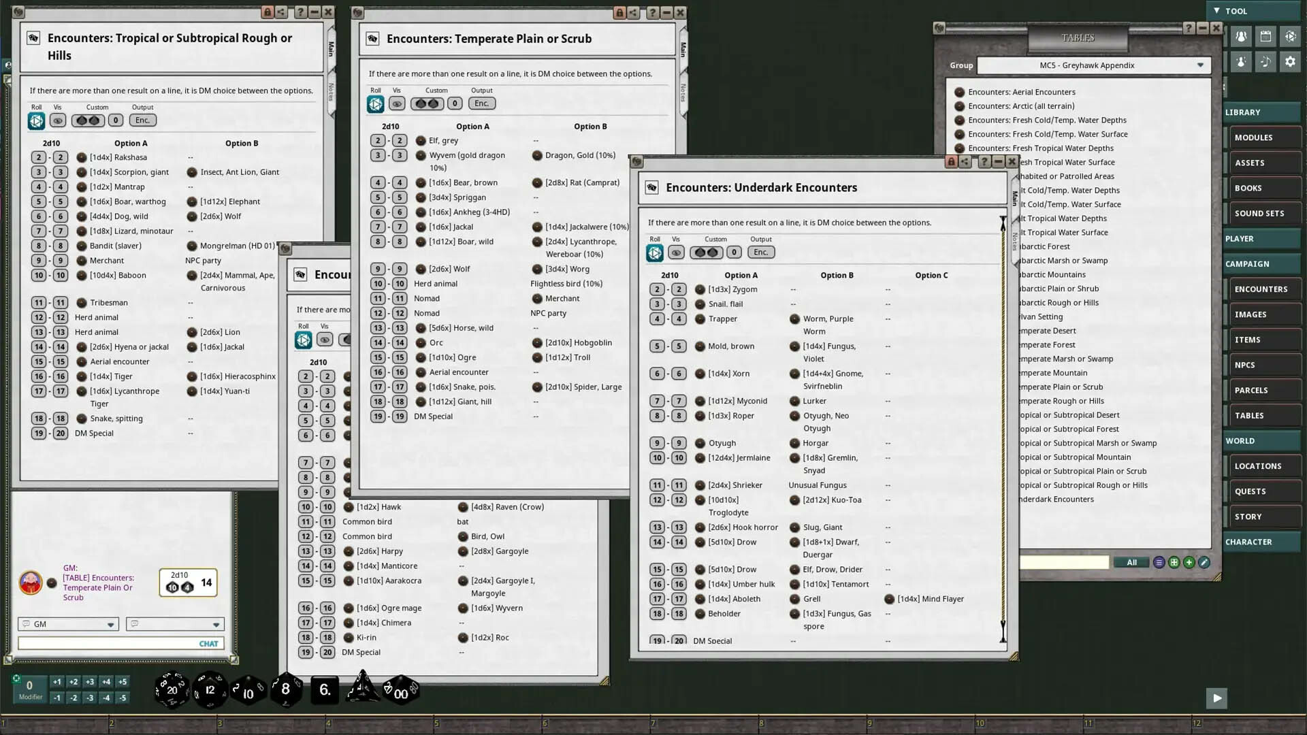1307x735 pixels.
Task: Roll the d12 die in the dice tray
Action: tap(211, 689)
